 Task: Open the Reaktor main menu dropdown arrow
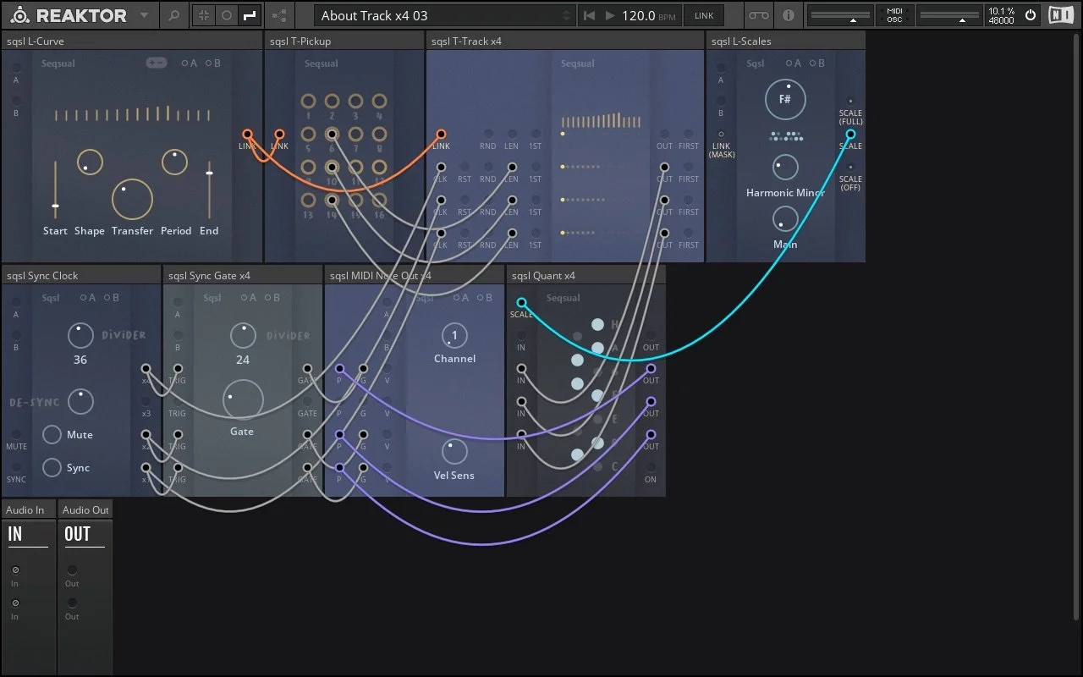144,15
